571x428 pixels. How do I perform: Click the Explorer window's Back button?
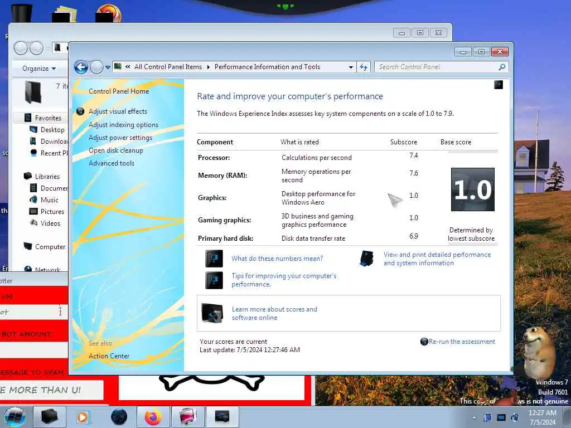click(x=21, y=48)
